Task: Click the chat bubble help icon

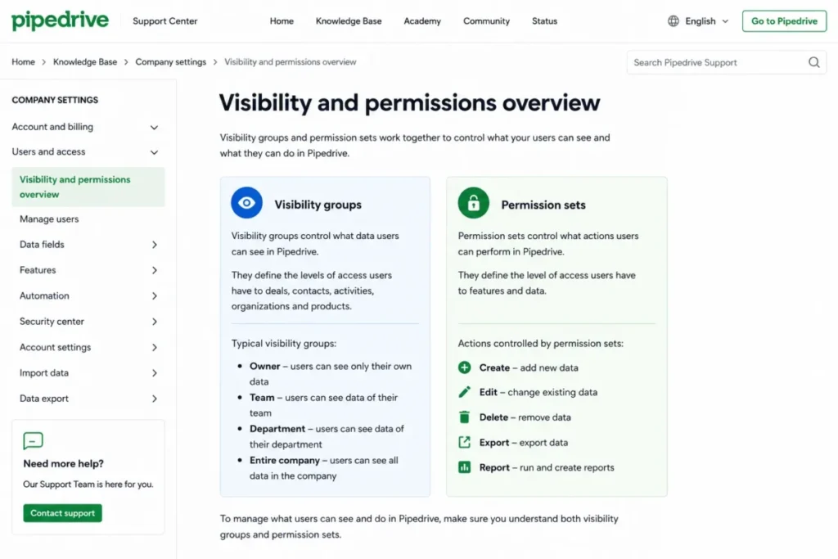Action: click(x=33, y=441)
